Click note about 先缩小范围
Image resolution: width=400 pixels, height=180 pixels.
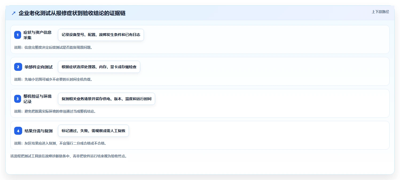point(53,79)
